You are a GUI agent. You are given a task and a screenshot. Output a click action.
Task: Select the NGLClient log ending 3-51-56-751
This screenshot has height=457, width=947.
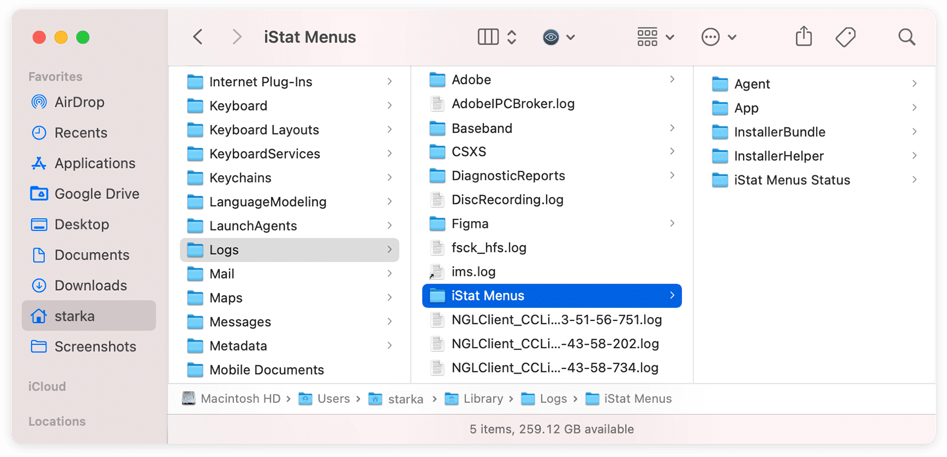coord(552,320)
